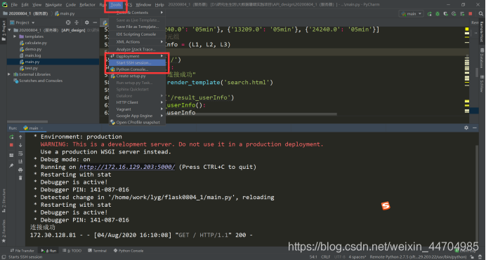Image resolution: width=486 pixels, height=260 pixels.
Task: Select Start SSH session menu item
Action: coord(138,63)
